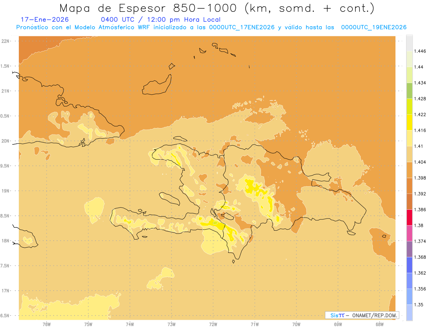Viewport: 426px width, 329px height.
Task: Click the longitude label '68W'
Action: [379, 324]
